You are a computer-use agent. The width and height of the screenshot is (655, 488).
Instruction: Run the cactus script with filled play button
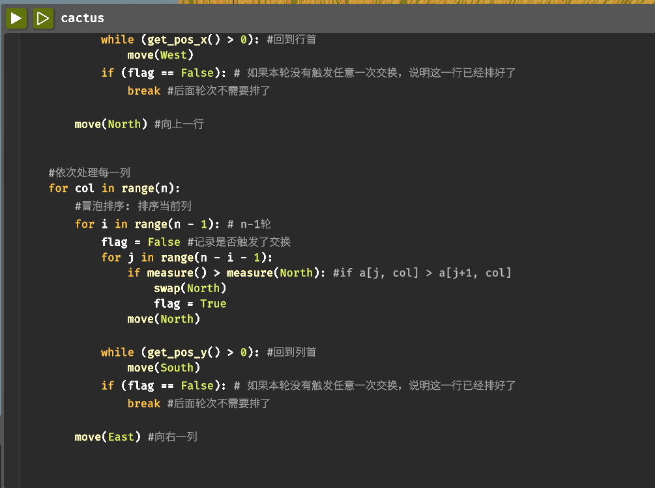(x=17, y=18)
